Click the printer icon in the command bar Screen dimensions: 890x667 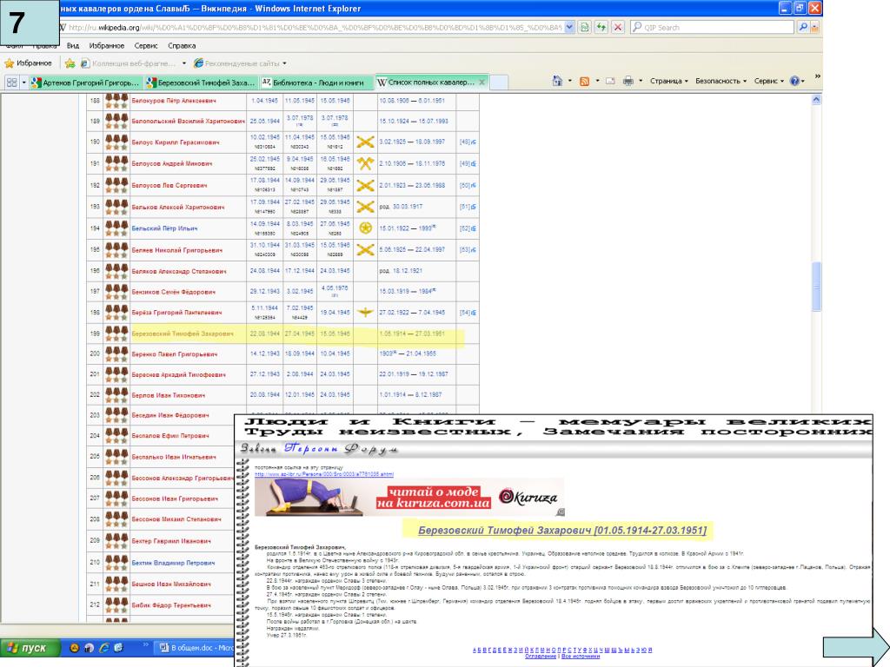(628, 81)
